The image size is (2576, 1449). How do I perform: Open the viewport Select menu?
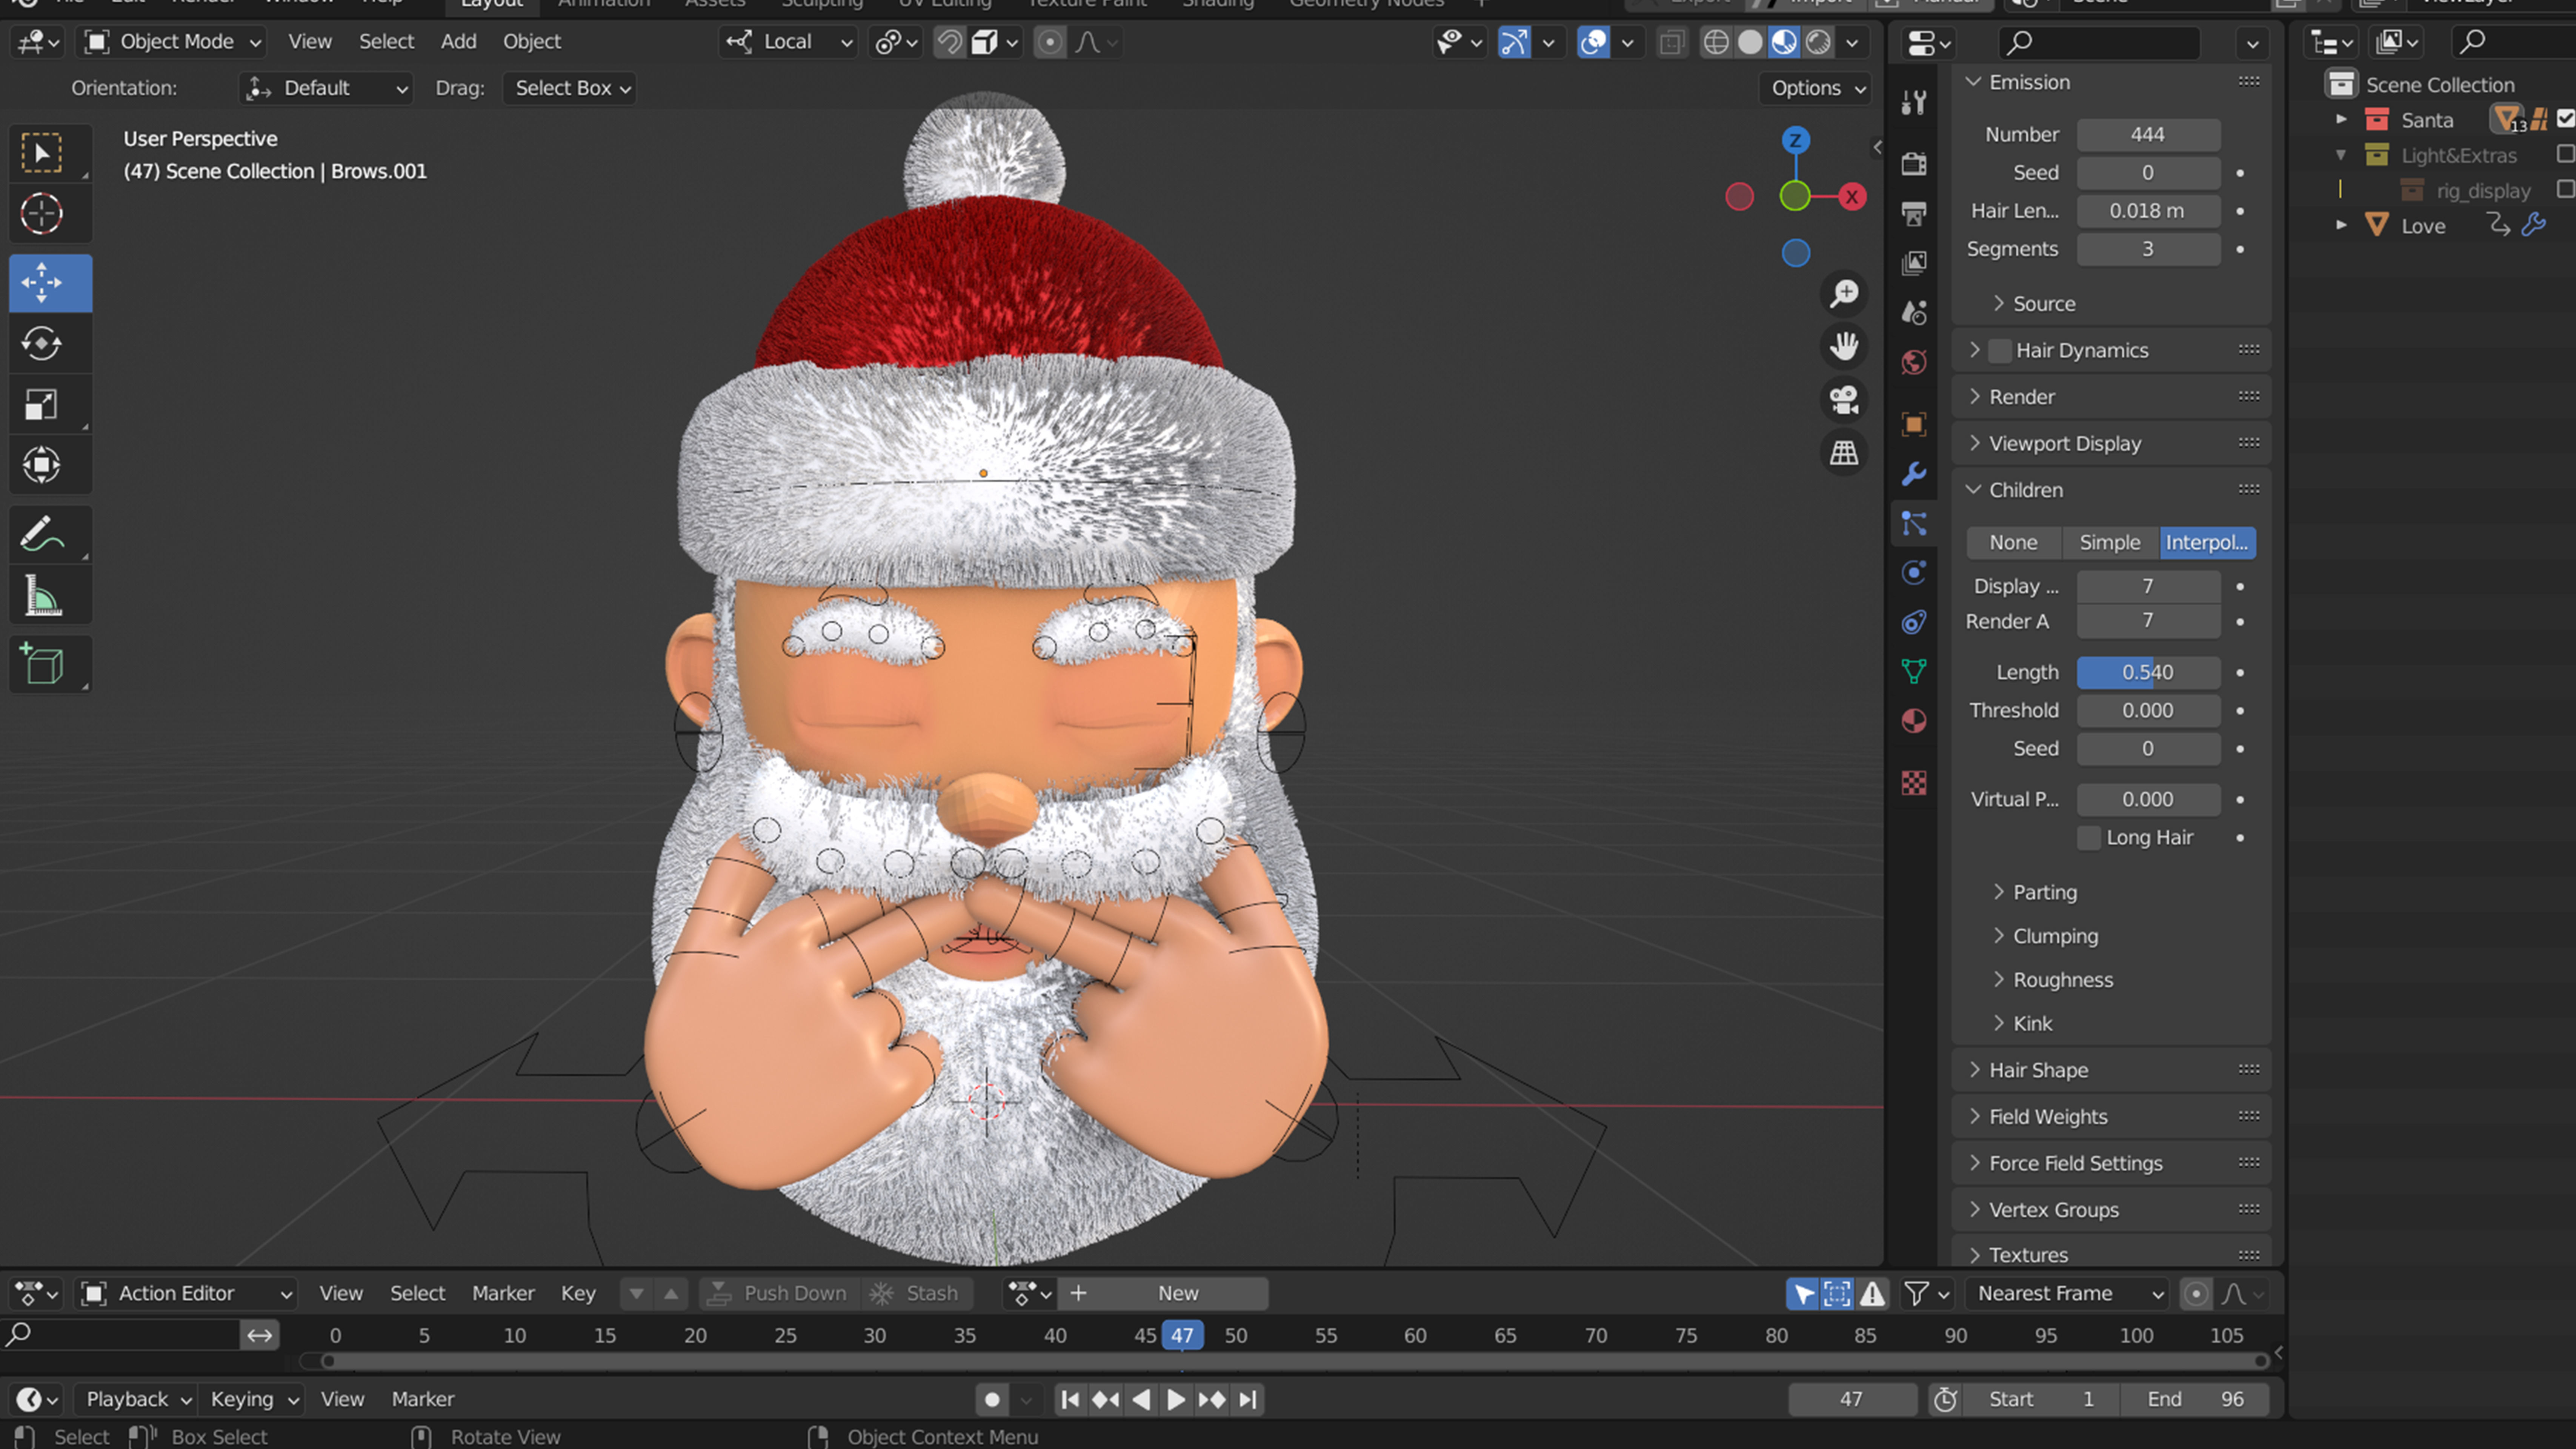pyautogui.click(x=386, y=42)
